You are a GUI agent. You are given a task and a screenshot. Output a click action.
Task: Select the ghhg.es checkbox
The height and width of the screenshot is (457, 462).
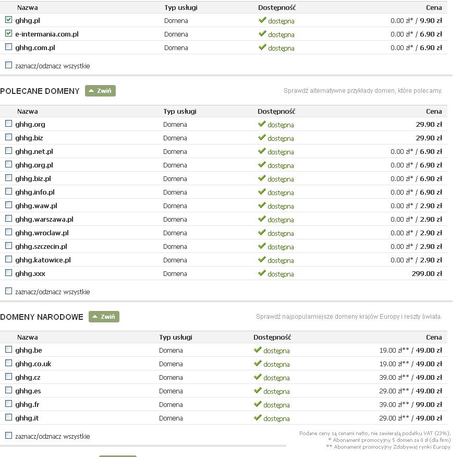coord(8,390)
